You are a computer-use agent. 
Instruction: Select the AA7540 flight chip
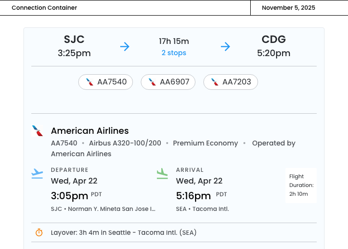(106, 82)
